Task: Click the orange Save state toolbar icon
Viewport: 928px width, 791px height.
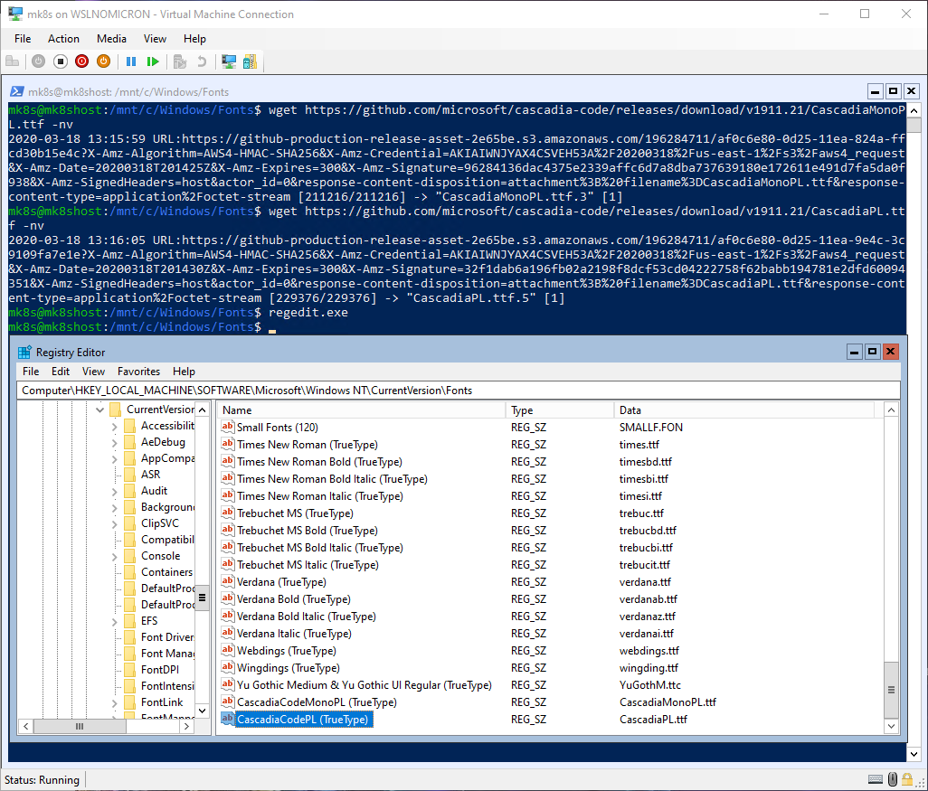Action: [103, 61]
